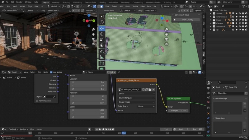The image size is (249, 140).
Task: Click pan hand icon in right viewport
Action: pyautogui.click(x=167, y=34)
